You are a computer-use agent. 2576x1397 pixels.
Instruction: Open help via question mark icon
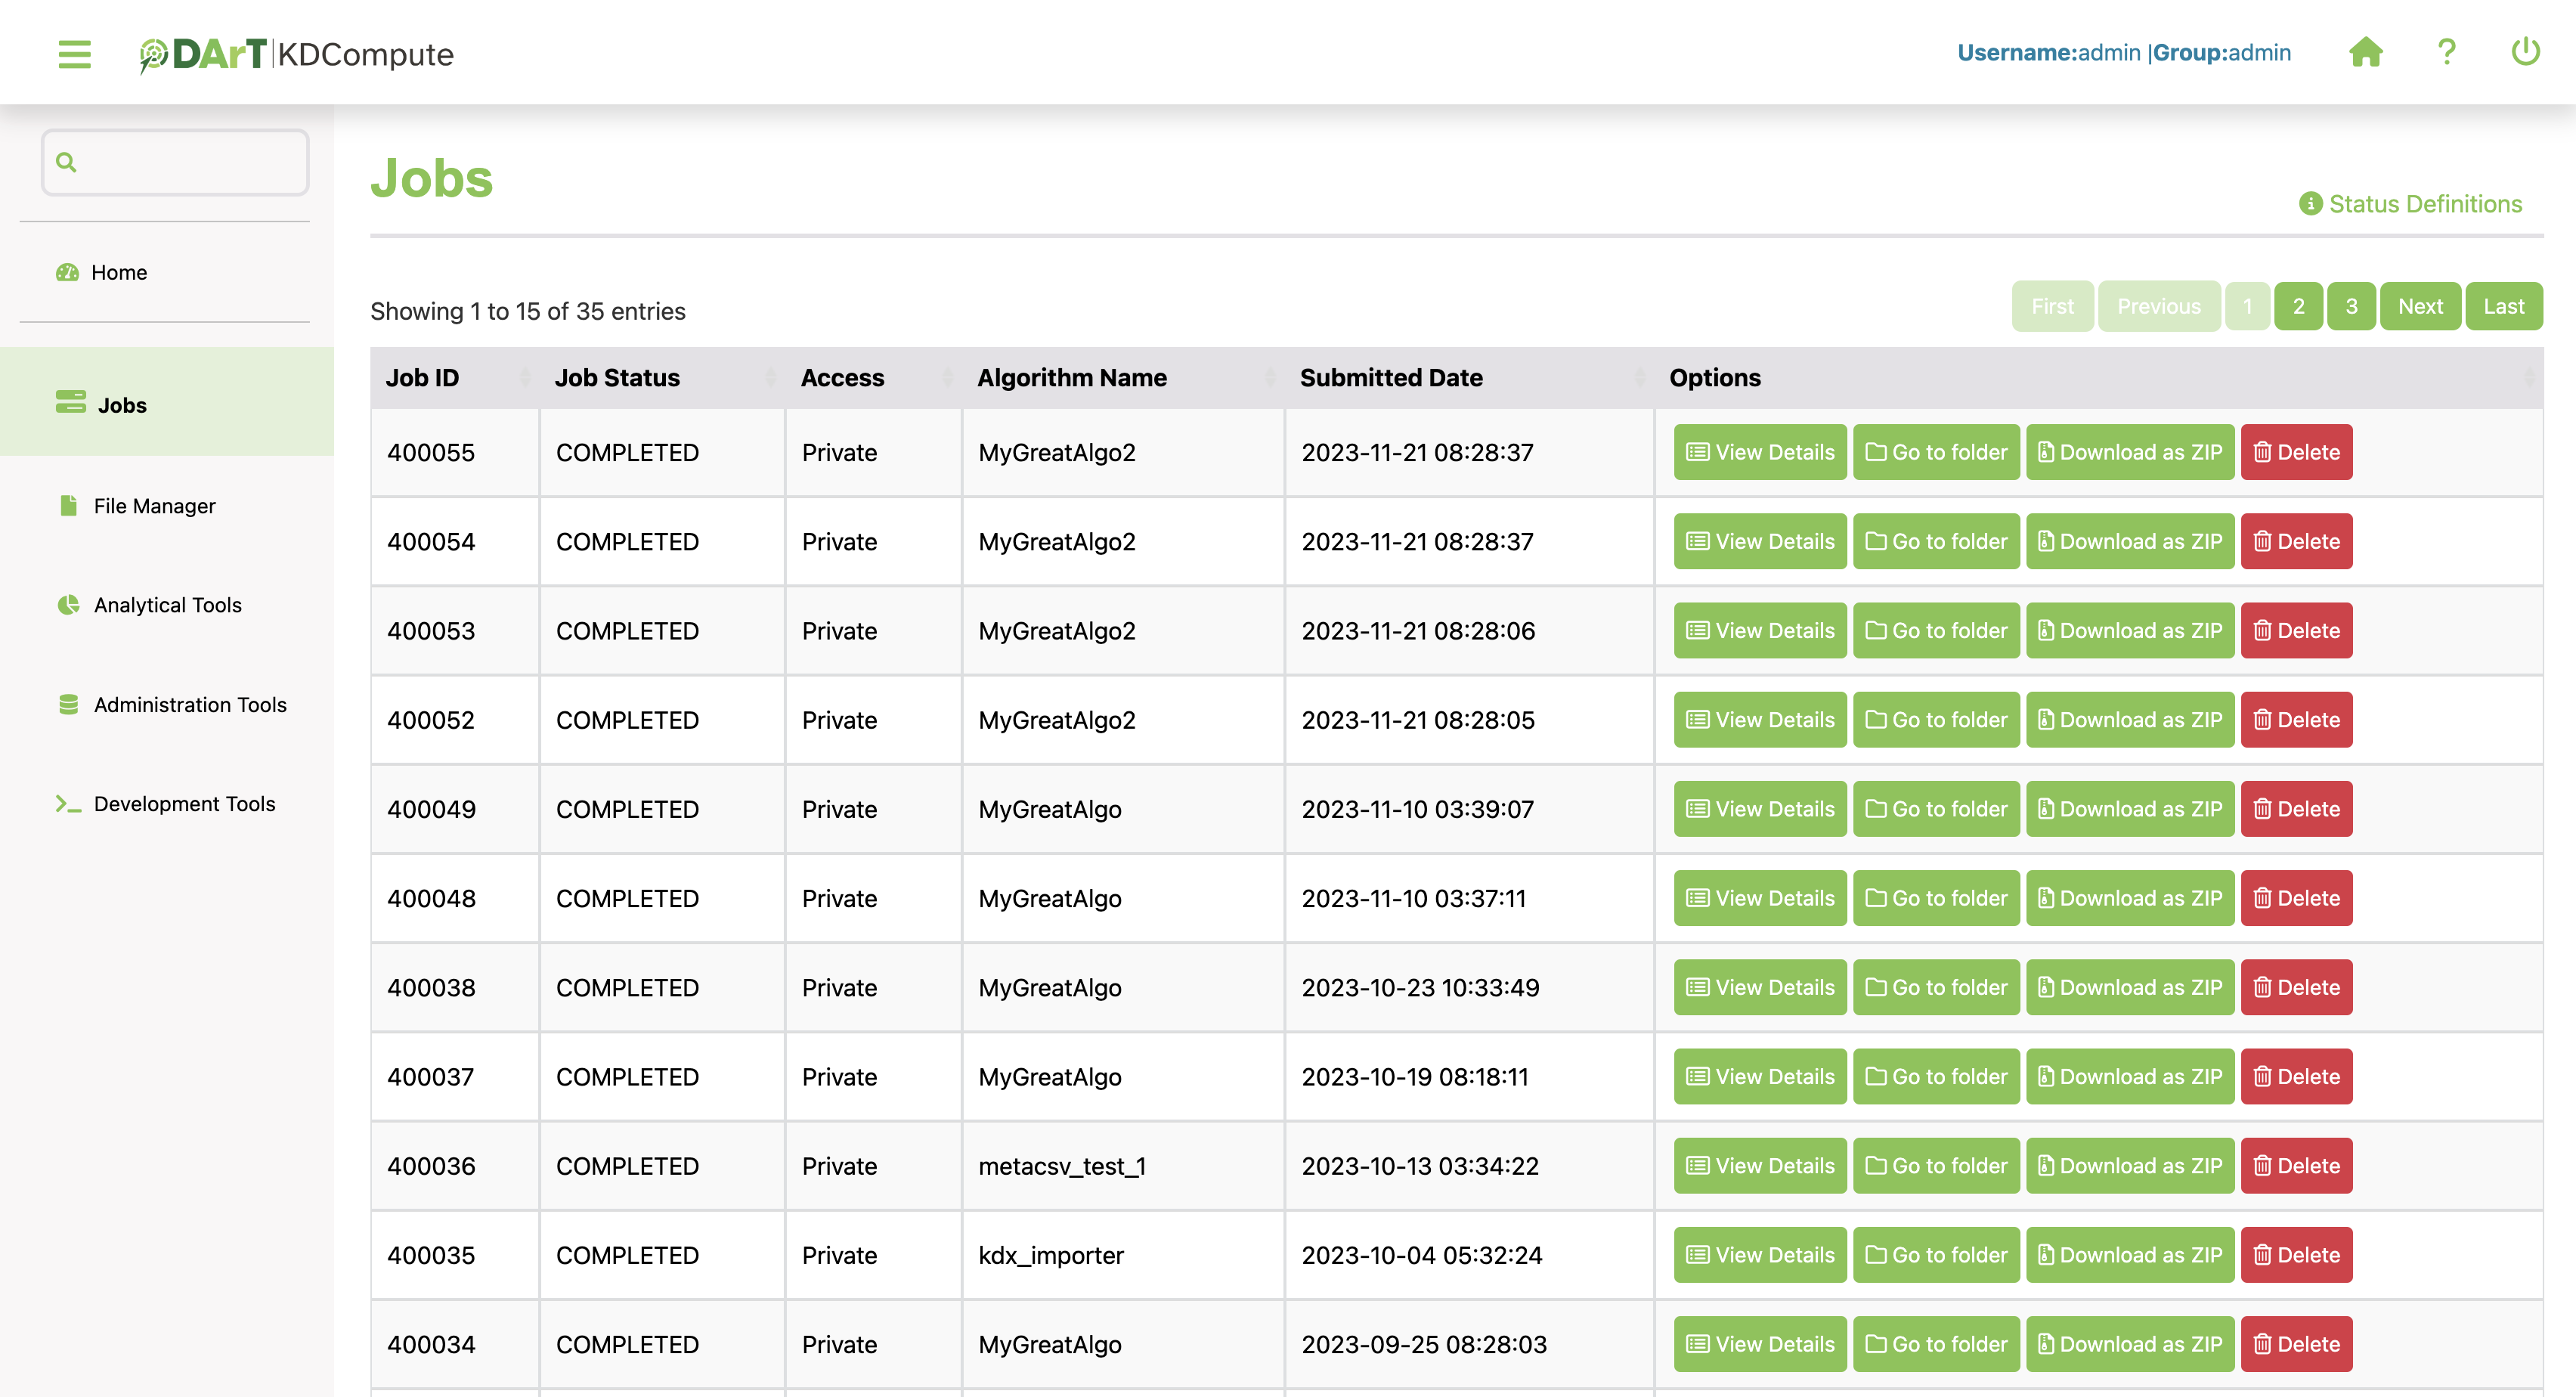click(x=2446, y=52)
